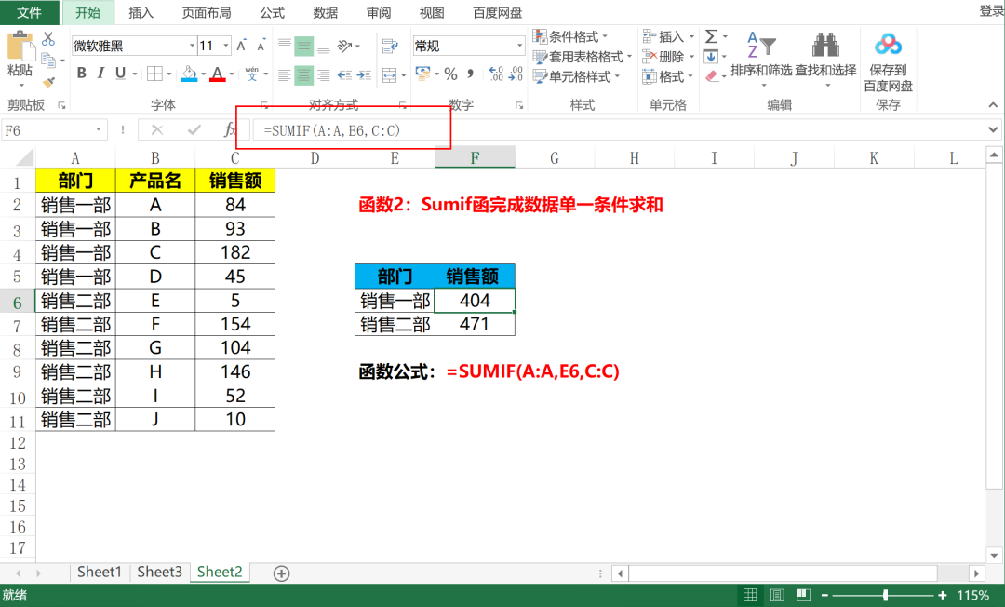Expand the formula bar
Viewport: 1005px width, 607px height.
(993, 130)
